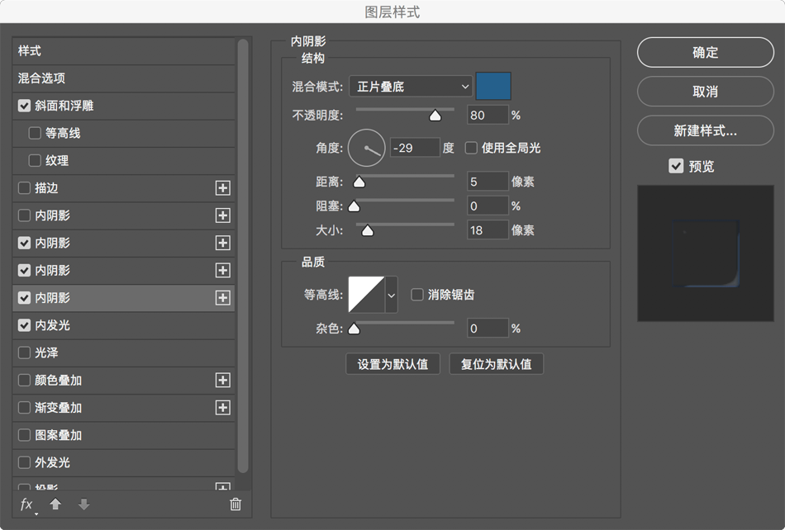The width and height of the screenshot is (785, 530).
Task: Move effect up with the up arrow
Action: pyautogui.click(x=55, y=504)
